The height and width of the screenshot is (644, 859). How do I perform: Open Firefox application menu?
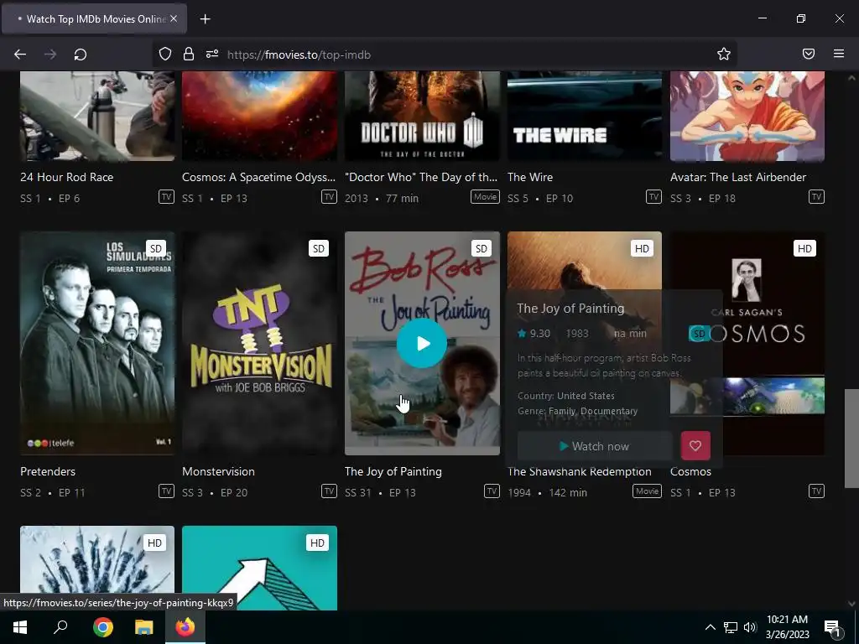[839, 54]
